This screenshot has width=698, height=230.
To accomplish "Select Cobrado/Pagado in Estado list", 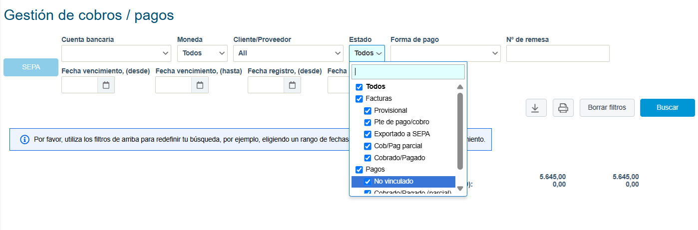I will (x=399, y=158).
